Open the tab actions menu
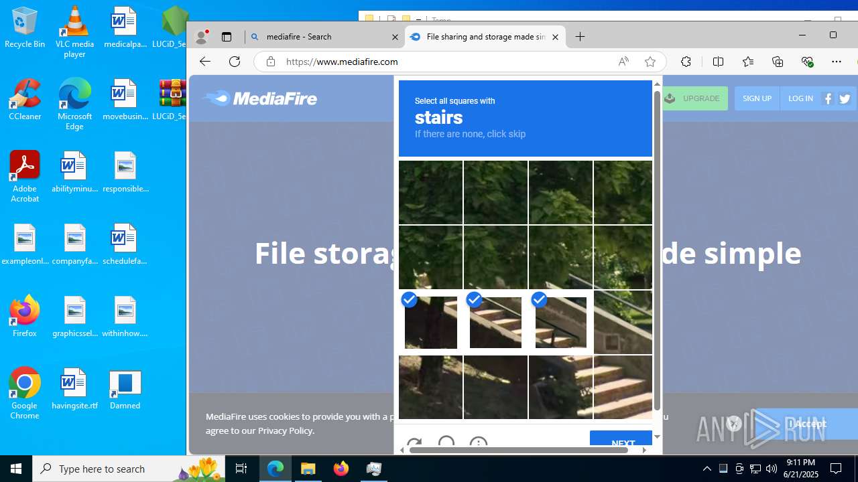 (x=227, y=37)
